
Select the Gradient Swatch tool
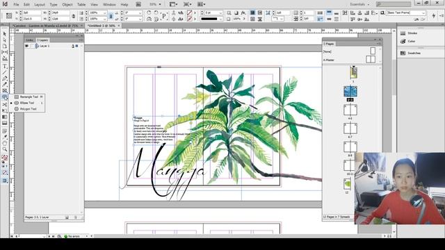coord(5,117)
